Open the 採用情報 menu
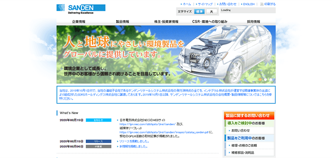Viewport: 332px width, 158px height. point(253,22)
